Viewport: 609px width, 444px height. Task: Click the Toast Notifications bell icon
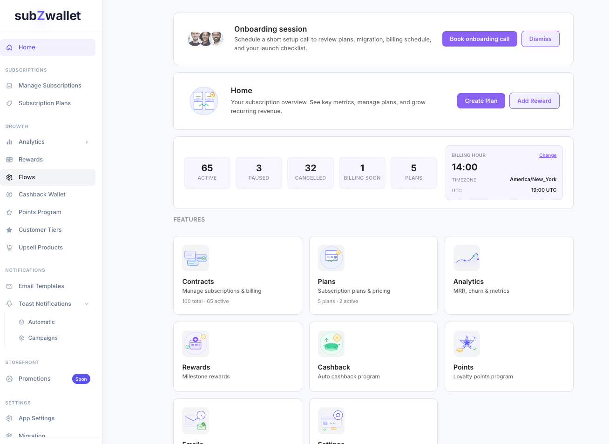pos(9,304)
